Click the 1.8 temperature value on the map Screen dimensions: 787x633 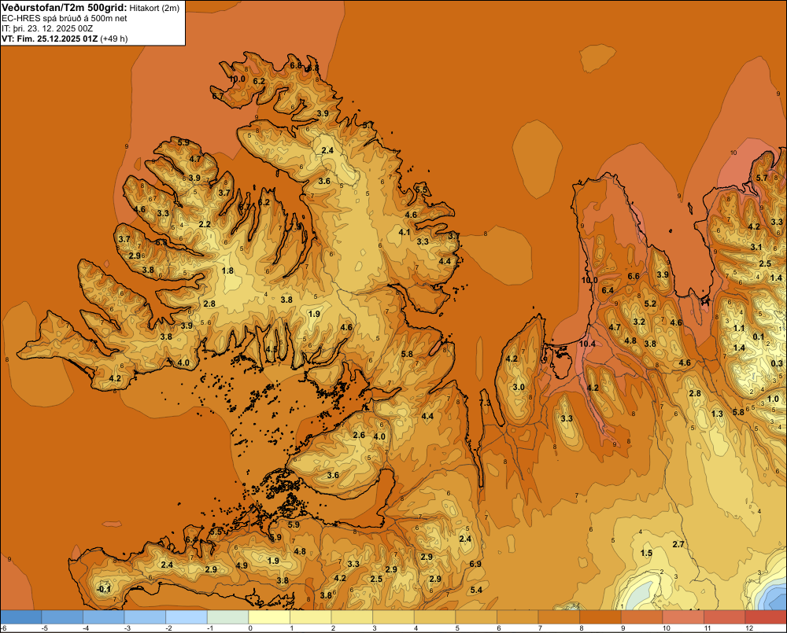[228, 270]
